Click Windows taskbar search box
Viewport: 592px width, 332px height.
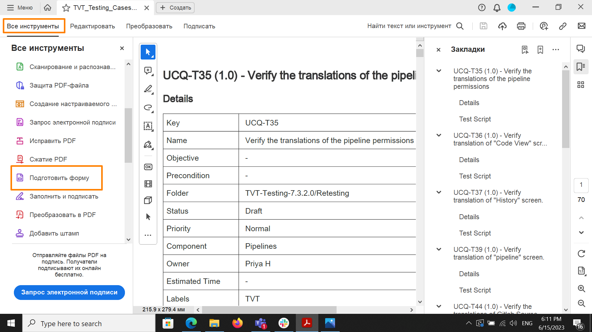click(x=89, y=323)
